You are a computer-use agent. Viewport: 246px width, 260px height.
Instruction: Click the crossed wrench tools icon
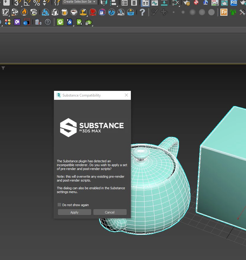[x=243, y=12]
